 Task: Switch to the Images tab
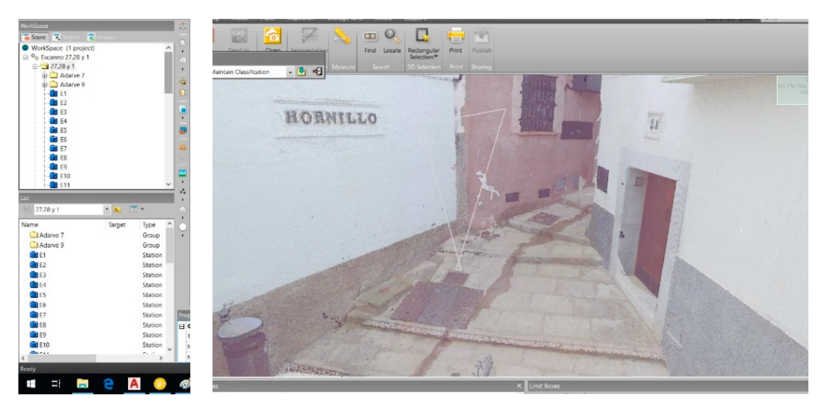[101, 37]
